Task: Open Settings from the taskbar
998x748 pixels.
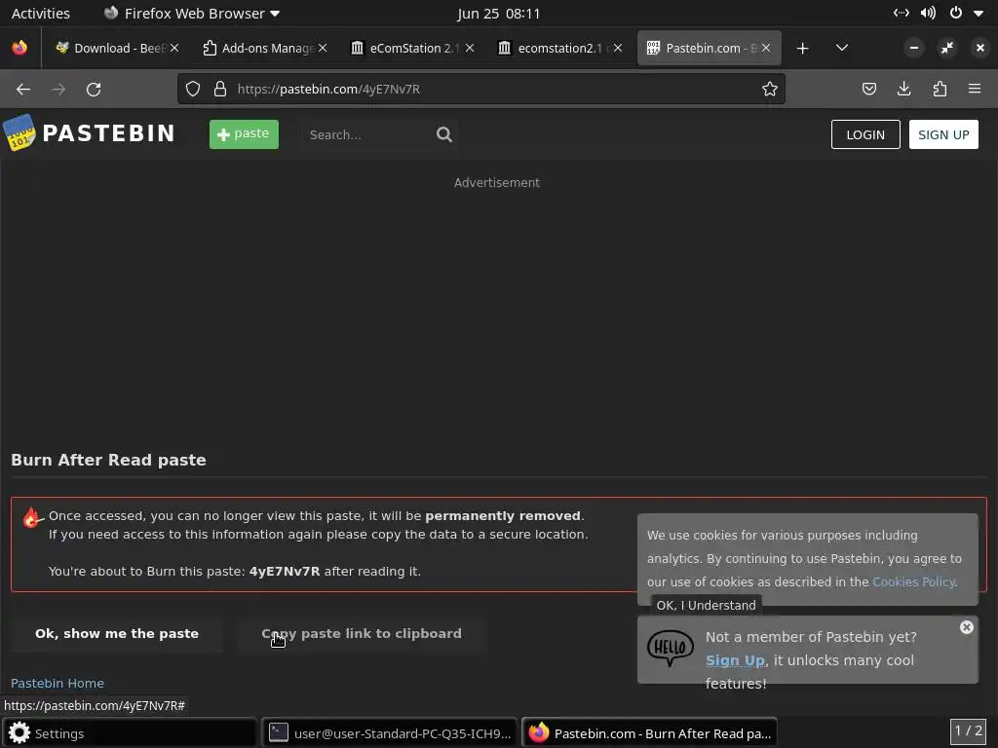Action: click(x=130, y=732)
